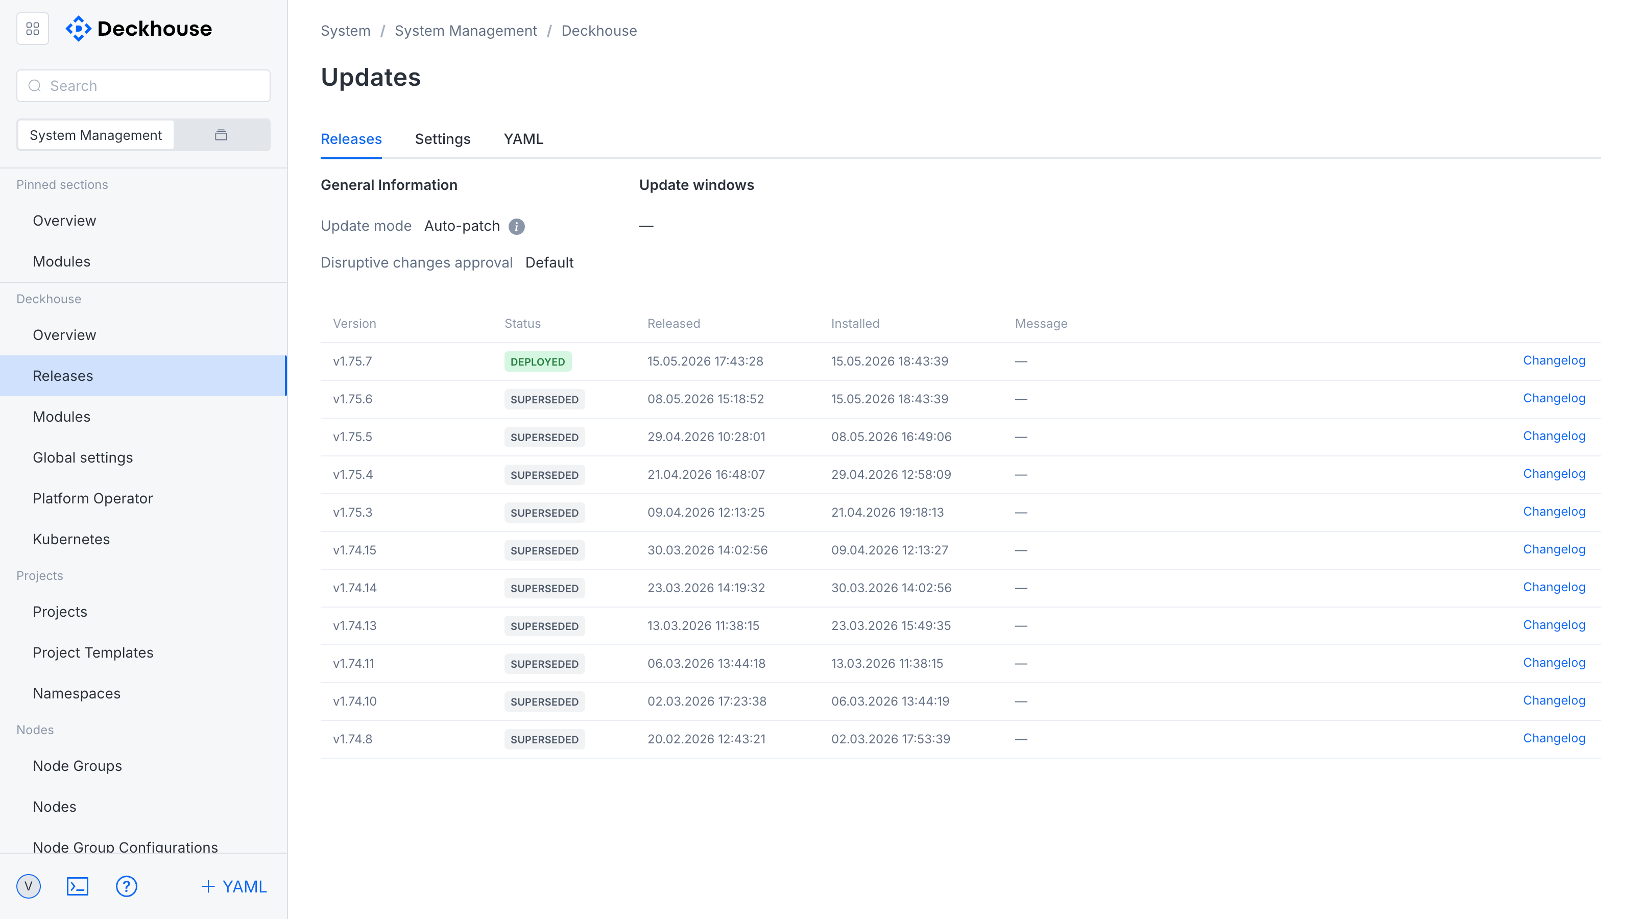Click the Status column header
This screenshot has width=1634, height=919.
(x=522, y=324)
